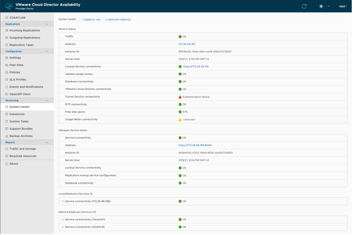Screen dimensions: 353x235
Task: Toggle the light/dark theme sun icon
Action: tap(321, 6)
